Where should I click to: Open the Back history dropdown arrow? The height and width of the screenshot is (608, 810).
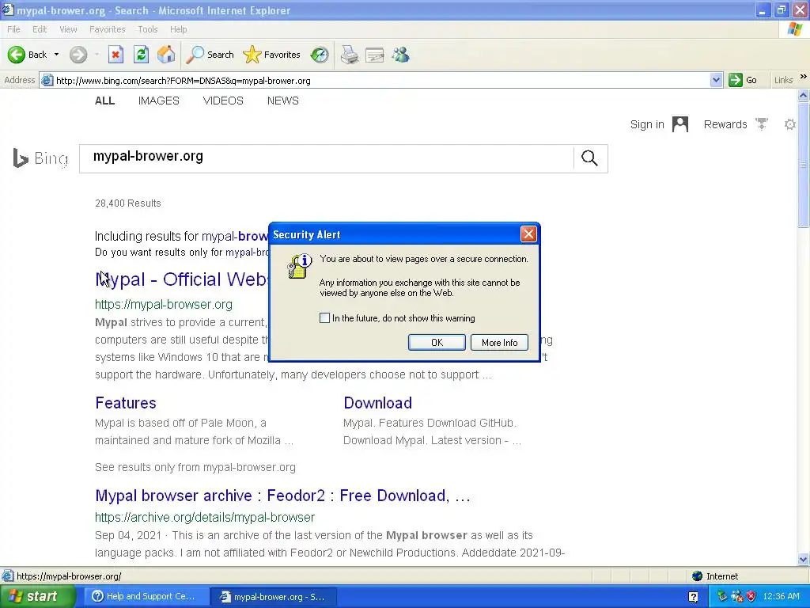pos(56,55)
